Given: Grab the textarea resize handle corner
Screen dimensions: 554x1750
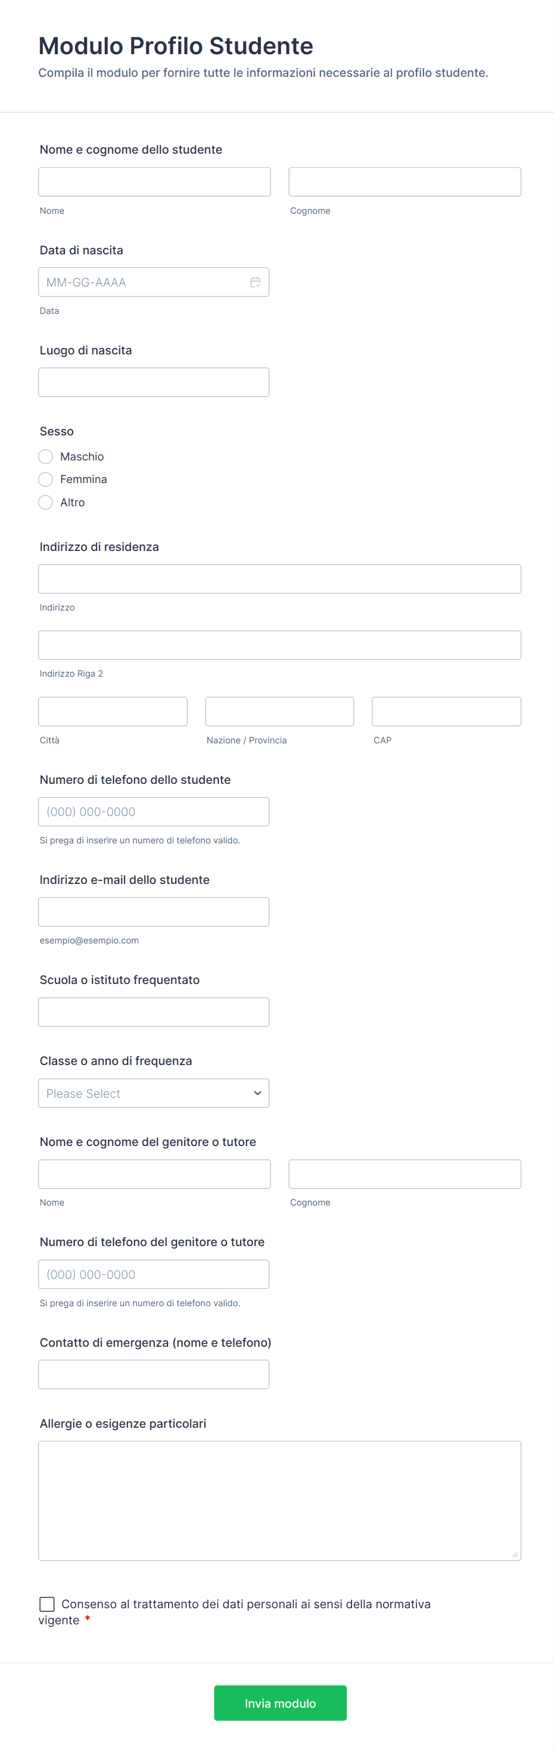Looking at the screenshot, I should pos(515,1555).
